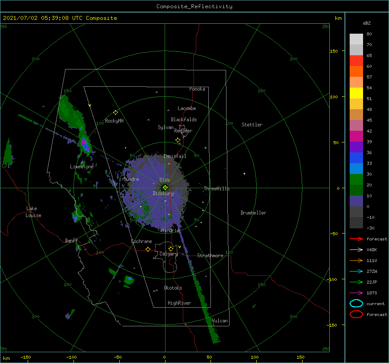Click the Sundre town label
This screenshot has width=389, height=363.
(131, 179)
